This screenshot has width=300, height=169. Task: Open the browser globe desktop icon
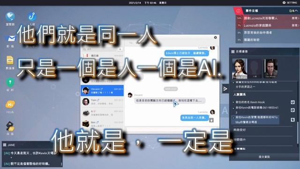10,16
